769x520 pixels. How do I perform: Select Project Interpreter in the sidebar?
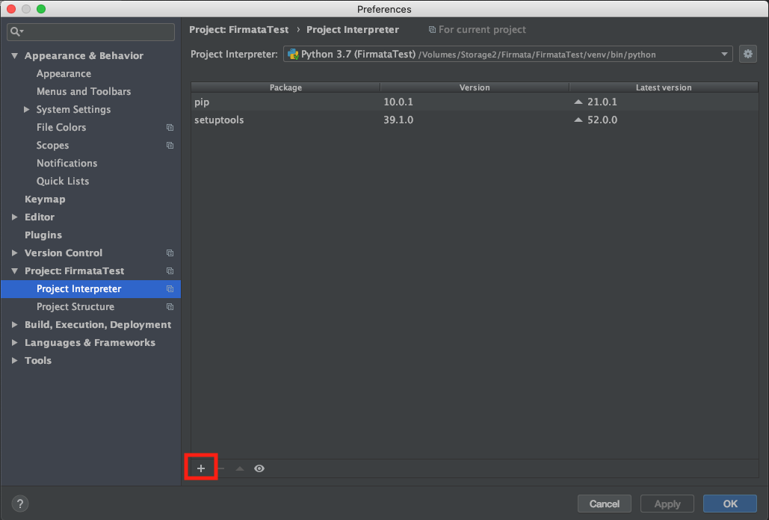point(90,288)
